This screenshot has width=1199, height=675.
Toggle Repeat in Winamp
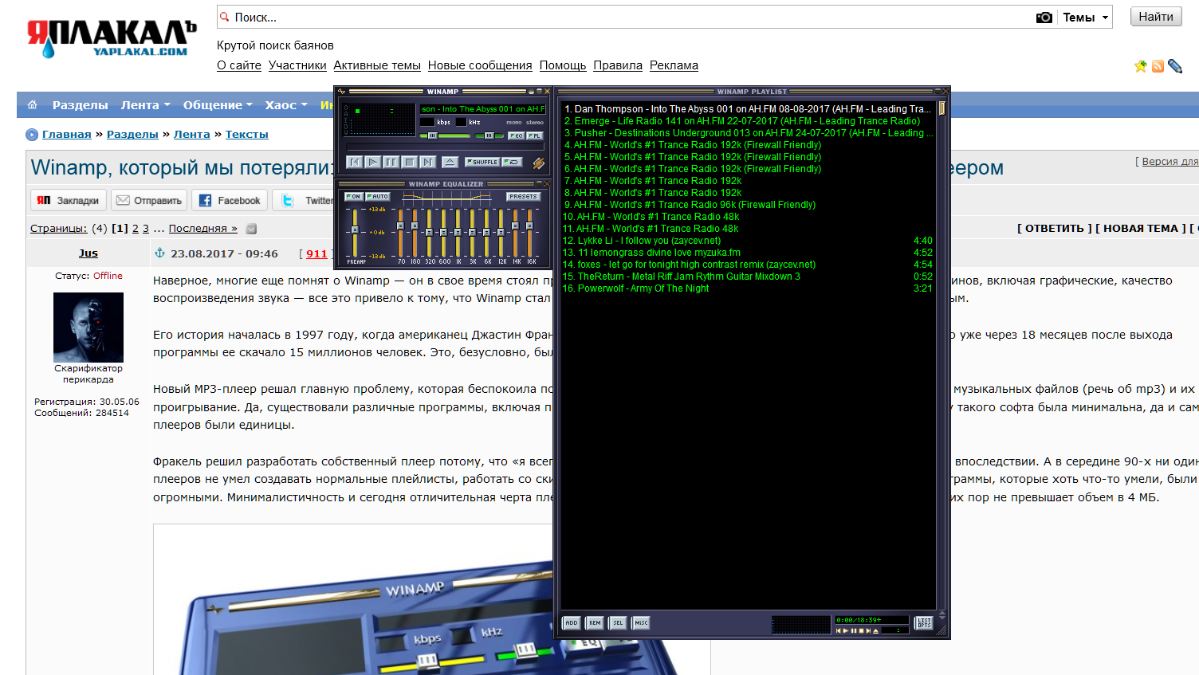pyautogui.click(x=512, y=162)
